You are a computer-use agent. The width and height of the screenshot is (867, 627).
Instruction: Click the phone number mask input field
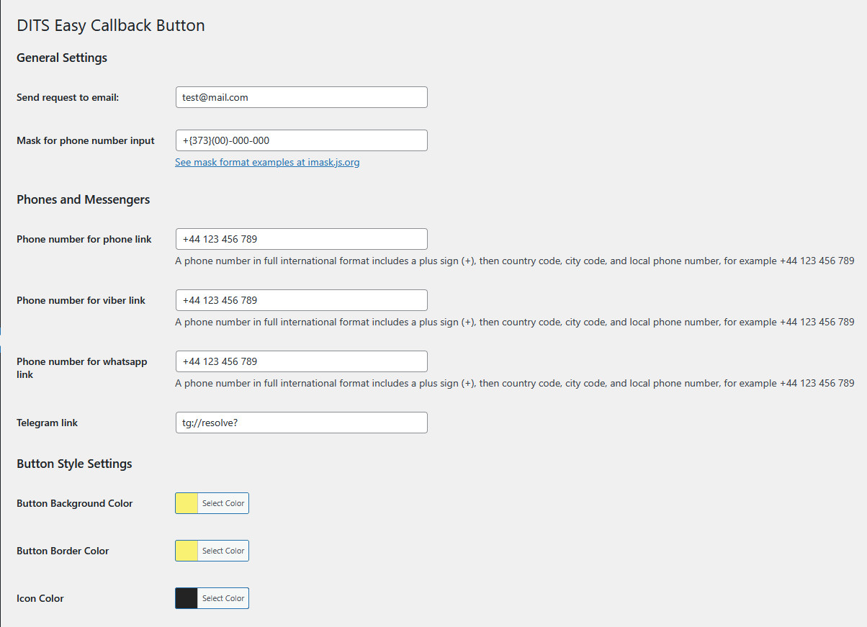pyautogui.click(x=301, y=140)
